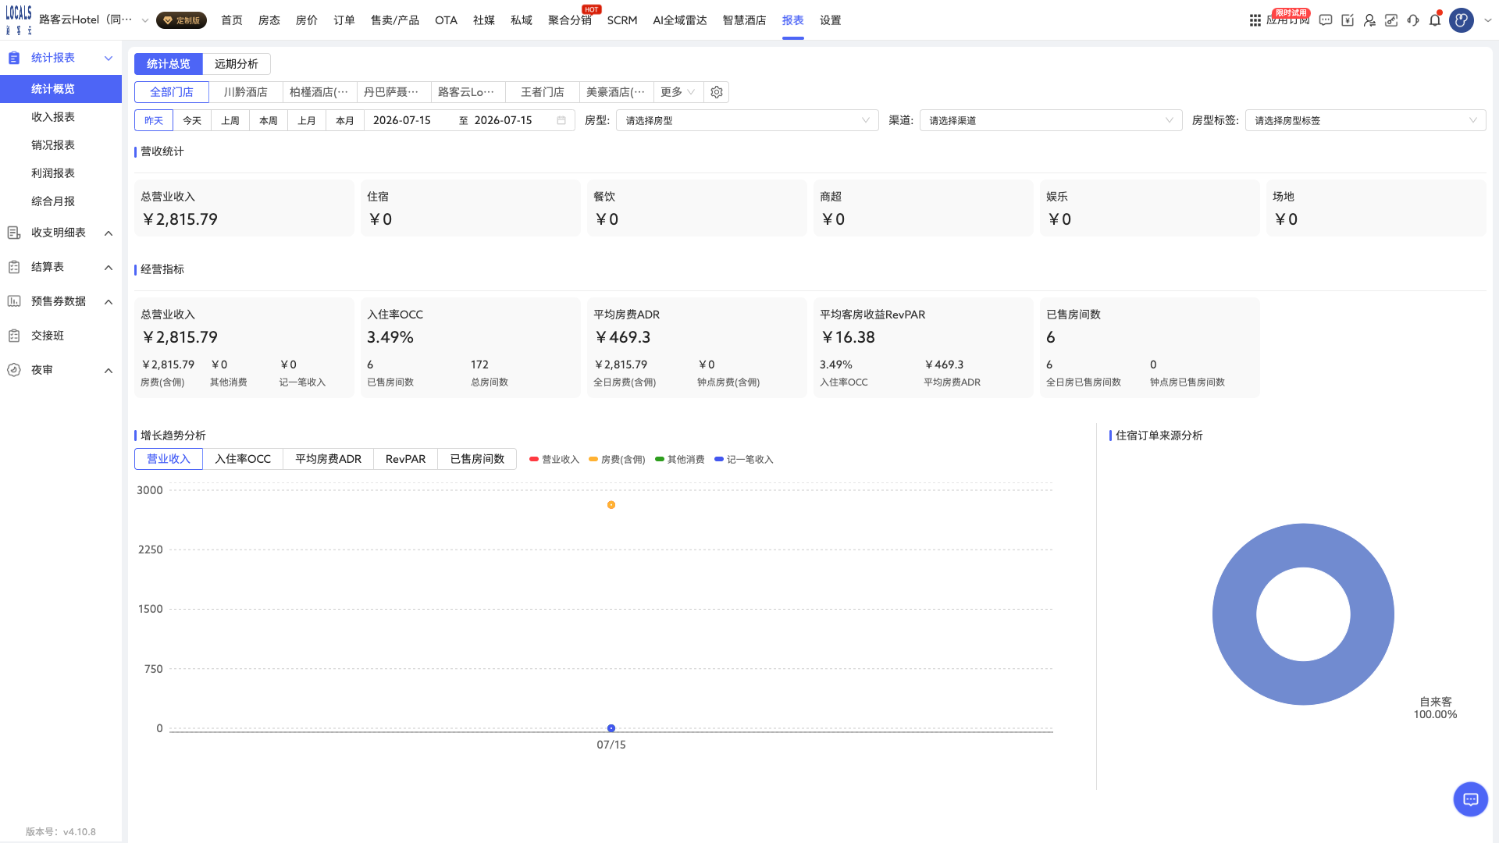Open headset customer support icon
The height and width of the screenshot is (843, 1499).
(x=1413, y=20)
